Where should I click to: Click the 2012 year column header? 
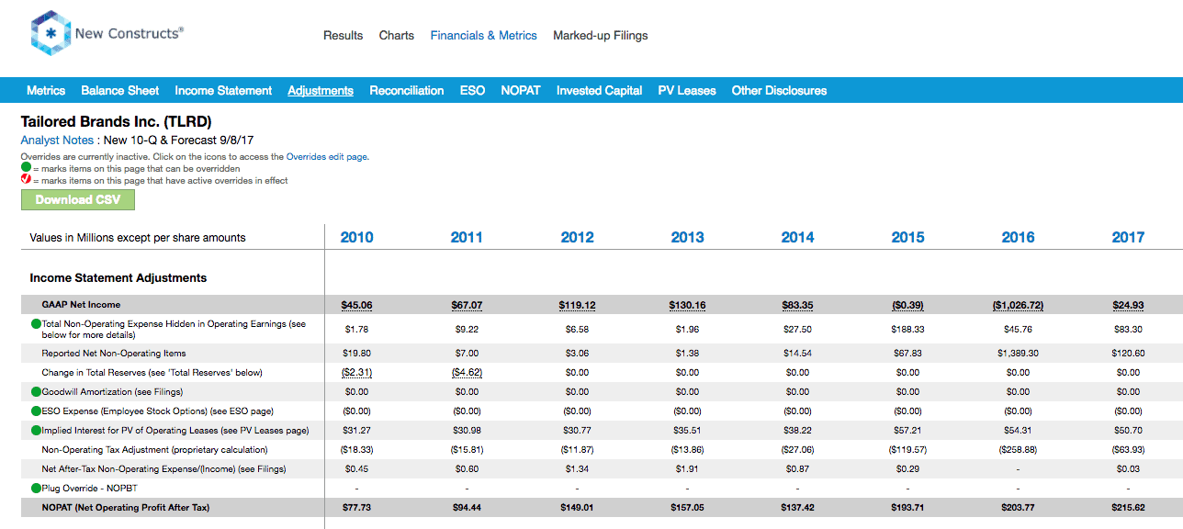(x=578, y=237)
